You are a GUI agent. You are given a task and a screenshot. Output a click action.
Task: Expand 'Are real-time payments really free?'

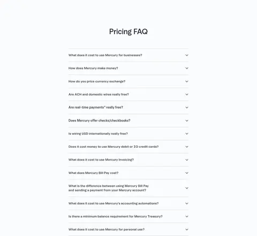(x=128, y=108)
